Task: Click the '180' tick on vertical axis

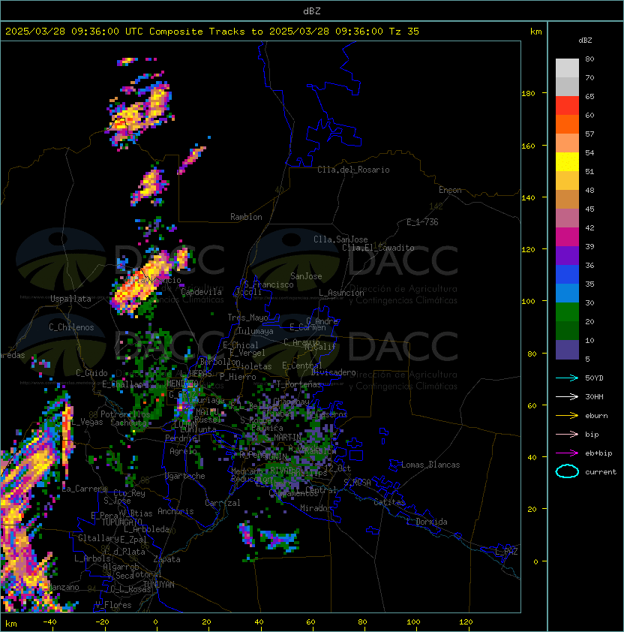Action: (x=528, y=94)
